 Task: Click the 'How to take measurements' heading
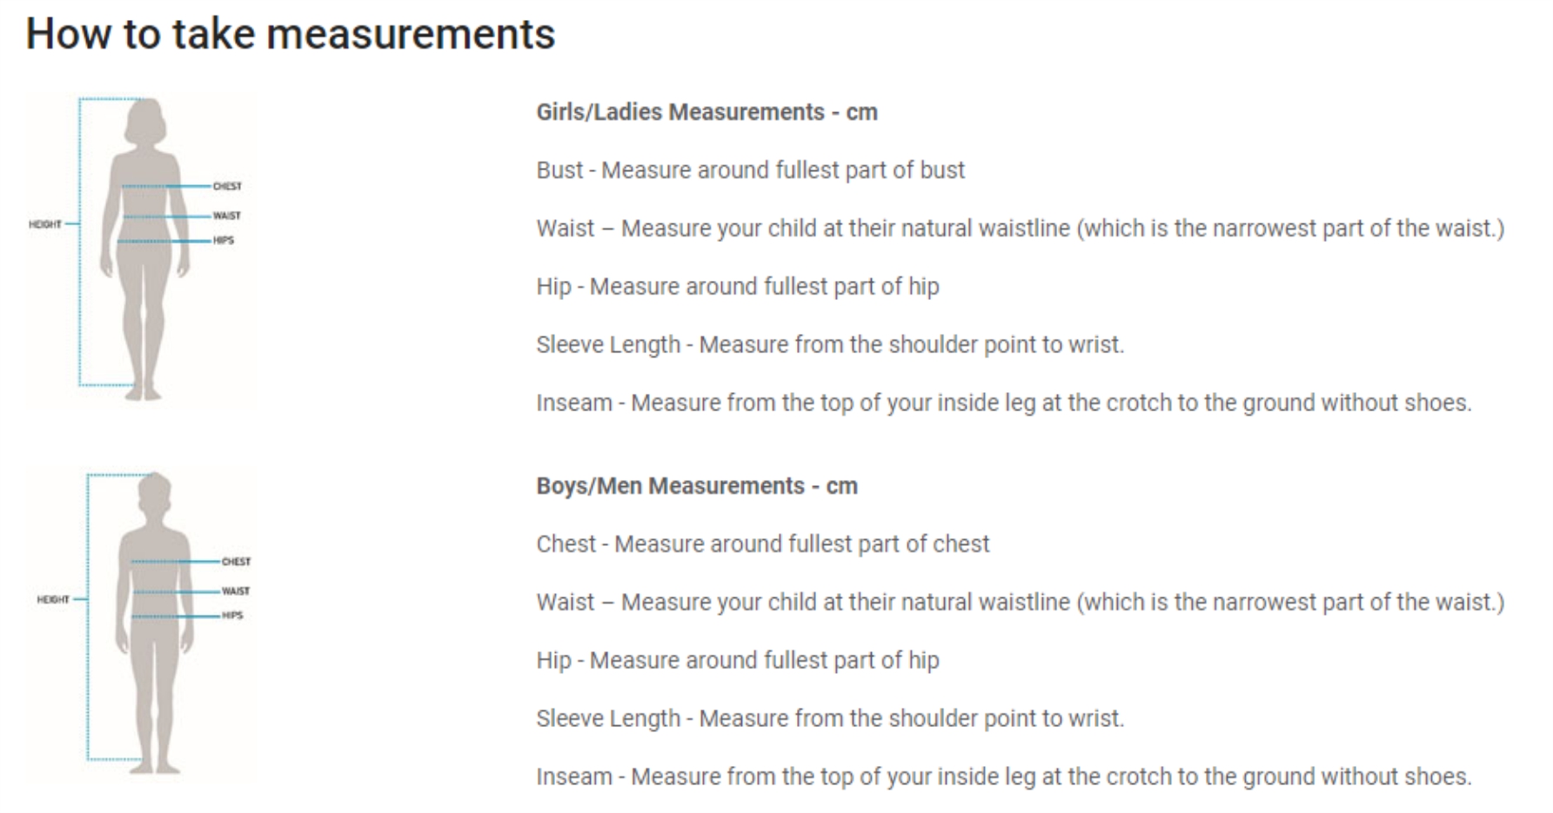291,35
